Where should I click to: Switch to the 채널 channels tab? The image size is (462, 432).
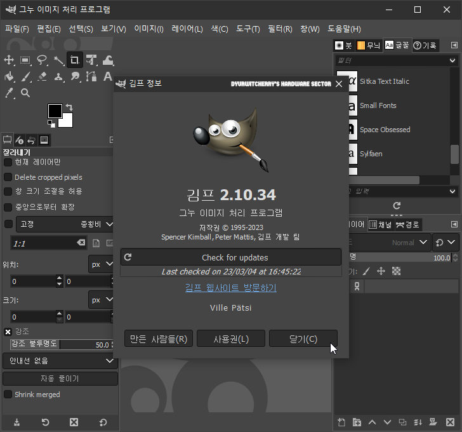pyautogui.click(x=380, y=225)
